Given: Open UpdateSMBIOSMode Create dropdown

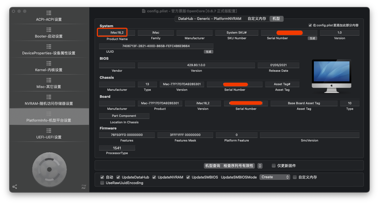Looking at the screenshot, I should coord(275,177).
